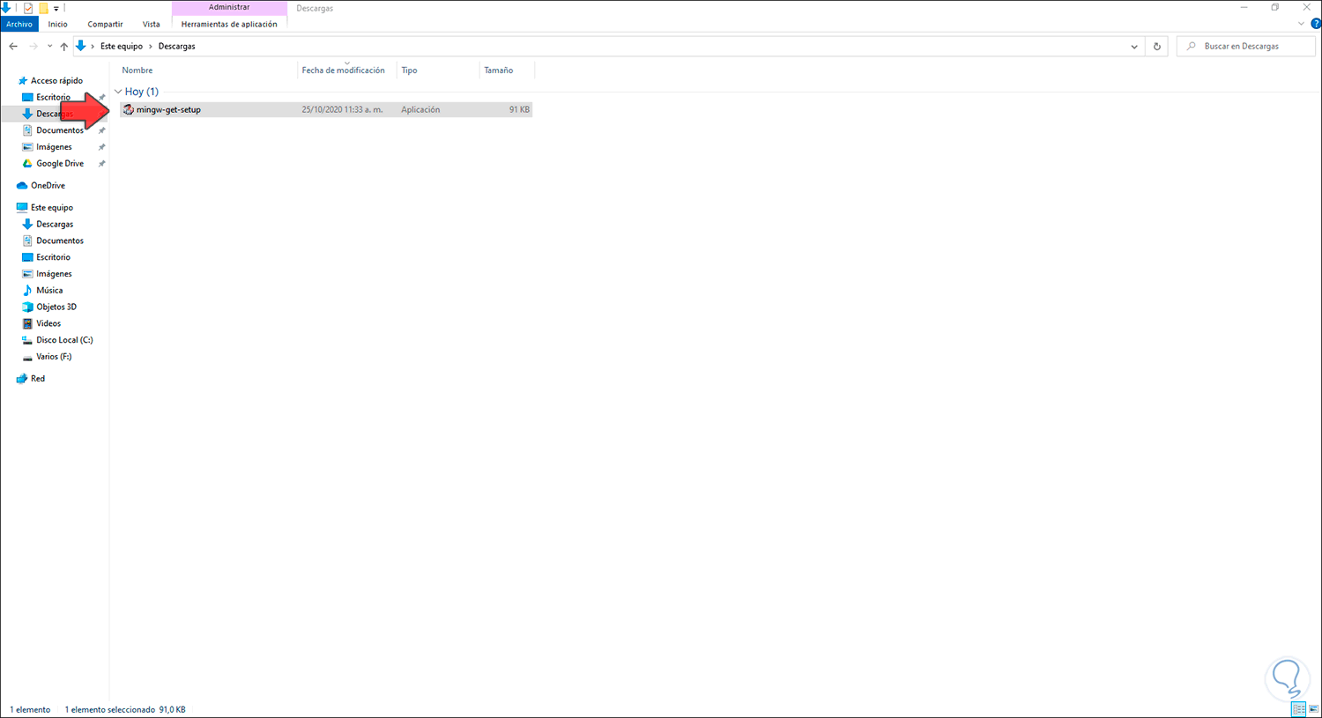
Task: Go back with the left arrow
Action: (x=13, y=46)
